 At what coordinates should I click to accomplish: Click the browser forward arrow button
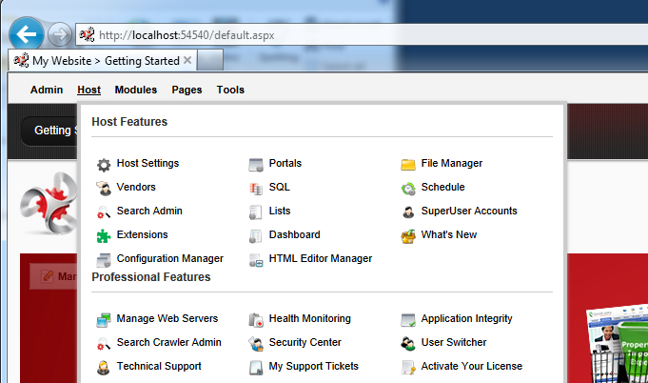pyautogui.click(x=60, y=34)
